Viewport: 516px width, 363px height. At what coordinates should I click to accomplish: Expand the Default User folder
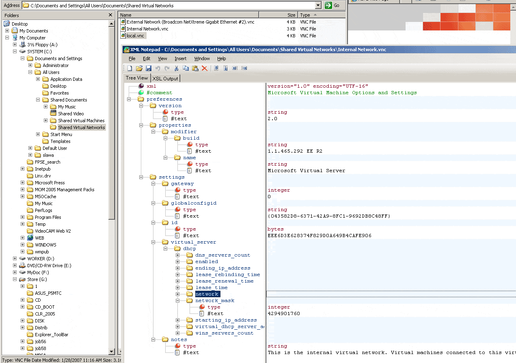pos(30,148)
